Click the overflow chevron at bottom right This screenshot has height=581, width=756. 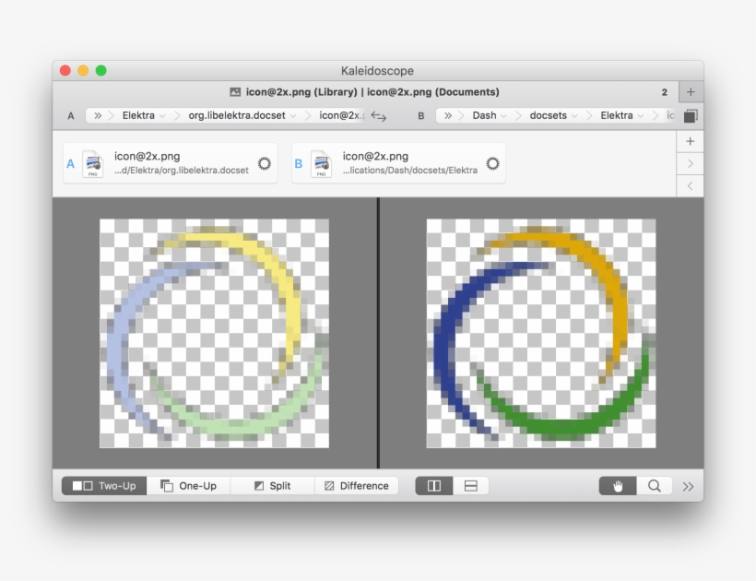point(688,484)
